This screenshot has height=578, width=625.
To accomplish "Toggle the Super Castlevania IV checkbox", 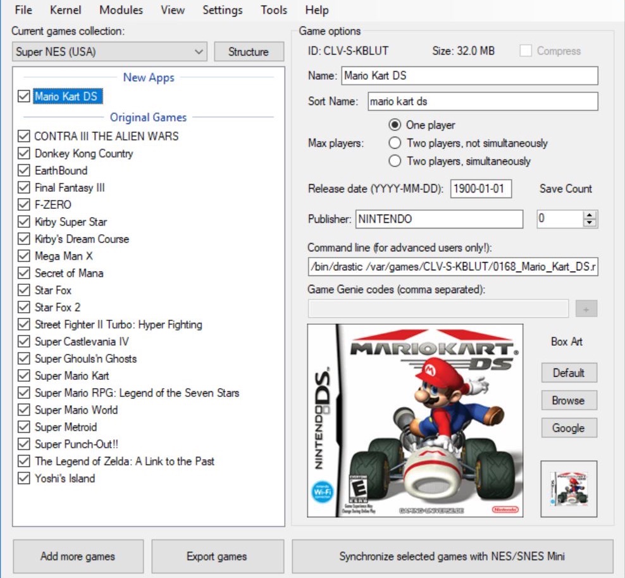I will 24,341.
